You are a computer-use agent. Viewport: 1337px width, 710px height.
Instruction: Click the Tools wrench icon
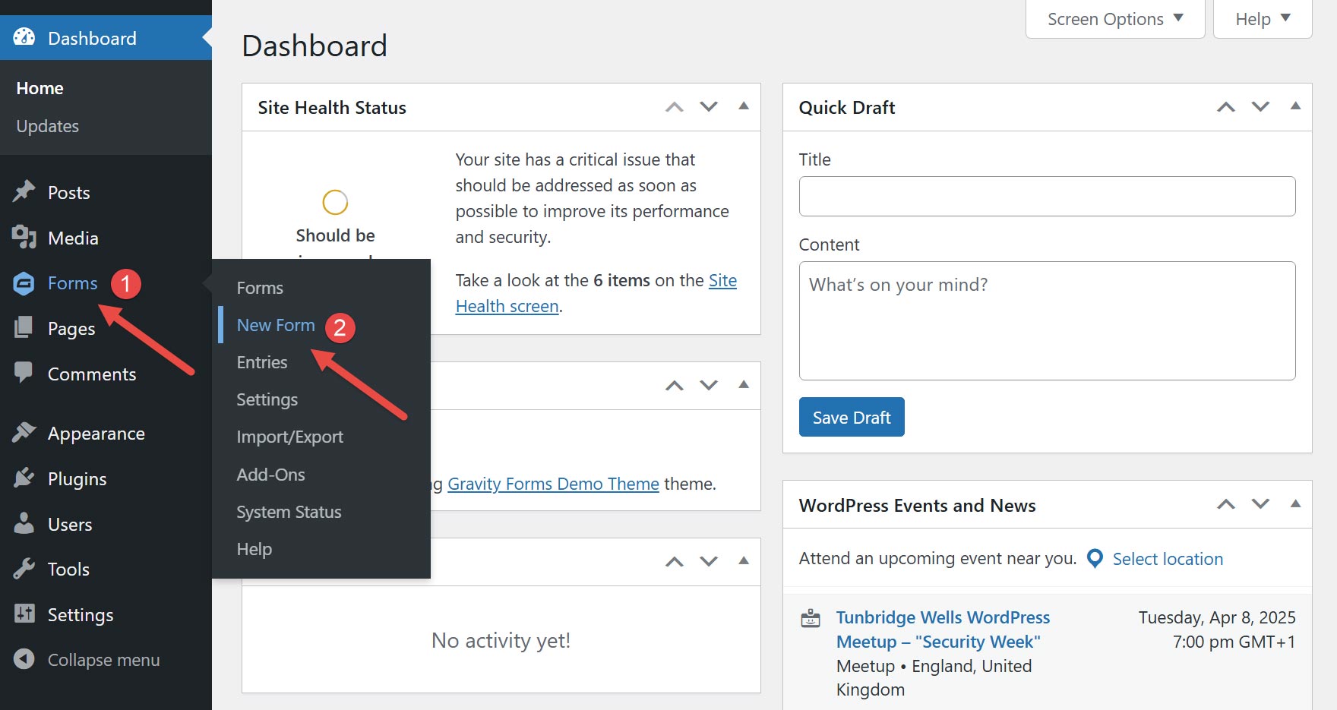[x=24, y=569]
